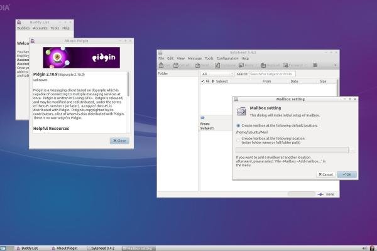Viewport: 377px width, 251px height.
Task: Open the 'All' filter dropdown in Sylpheed
Action: coord(217,74)
